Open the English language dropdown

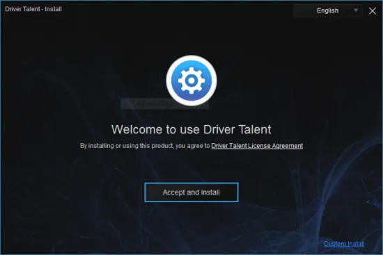(328, 10)
